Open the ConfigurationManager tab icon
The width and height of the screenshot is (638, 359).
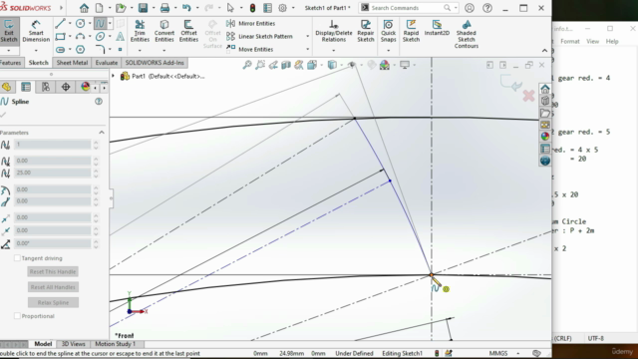point(46,87)
